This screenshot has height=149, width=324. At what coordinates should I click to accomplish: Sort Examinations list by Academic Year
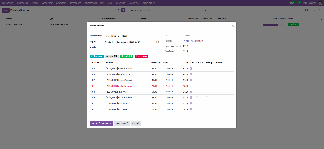109,19
